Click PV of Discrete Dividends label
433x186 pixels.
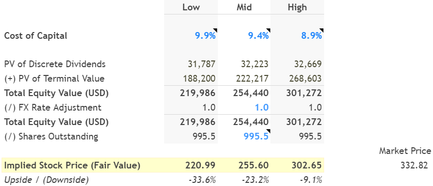pyautogui.click(x=55, y=64)
